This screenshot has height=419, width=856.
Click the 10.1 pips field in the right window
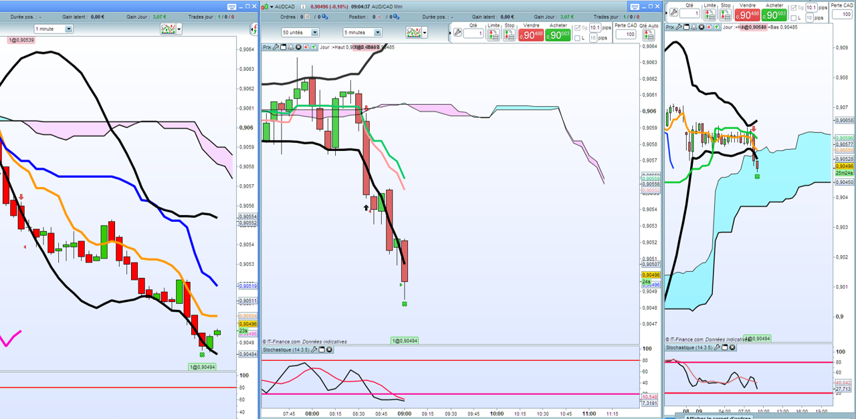coord(811,7)
